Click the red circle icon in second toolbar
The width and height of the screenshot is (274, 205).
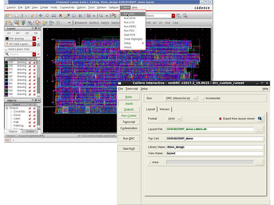[37, 23]
